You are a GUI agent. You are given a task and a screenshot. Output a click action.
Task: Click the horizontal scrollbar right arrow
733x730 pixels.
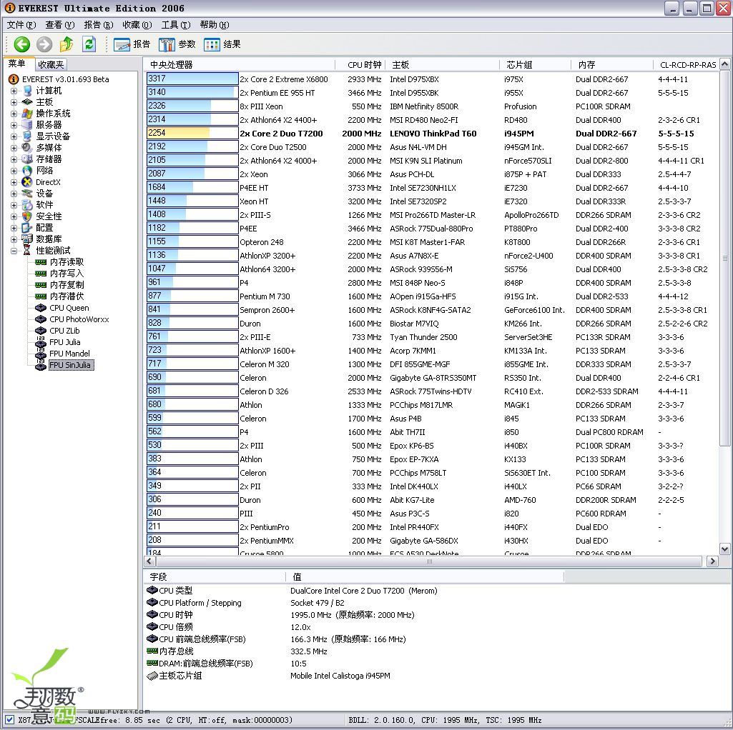click(x=712, y=561)
